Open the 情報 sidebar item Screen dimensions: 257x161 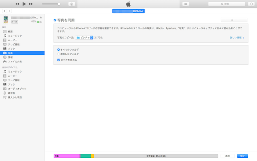(x=22, y=57)
